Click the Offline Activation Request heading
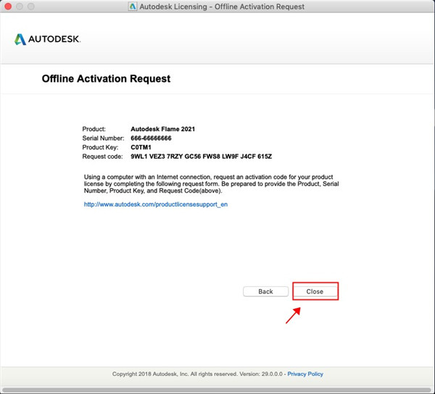Image resolution: width=435 pixels, height=394 pixels. coord(106,79)
